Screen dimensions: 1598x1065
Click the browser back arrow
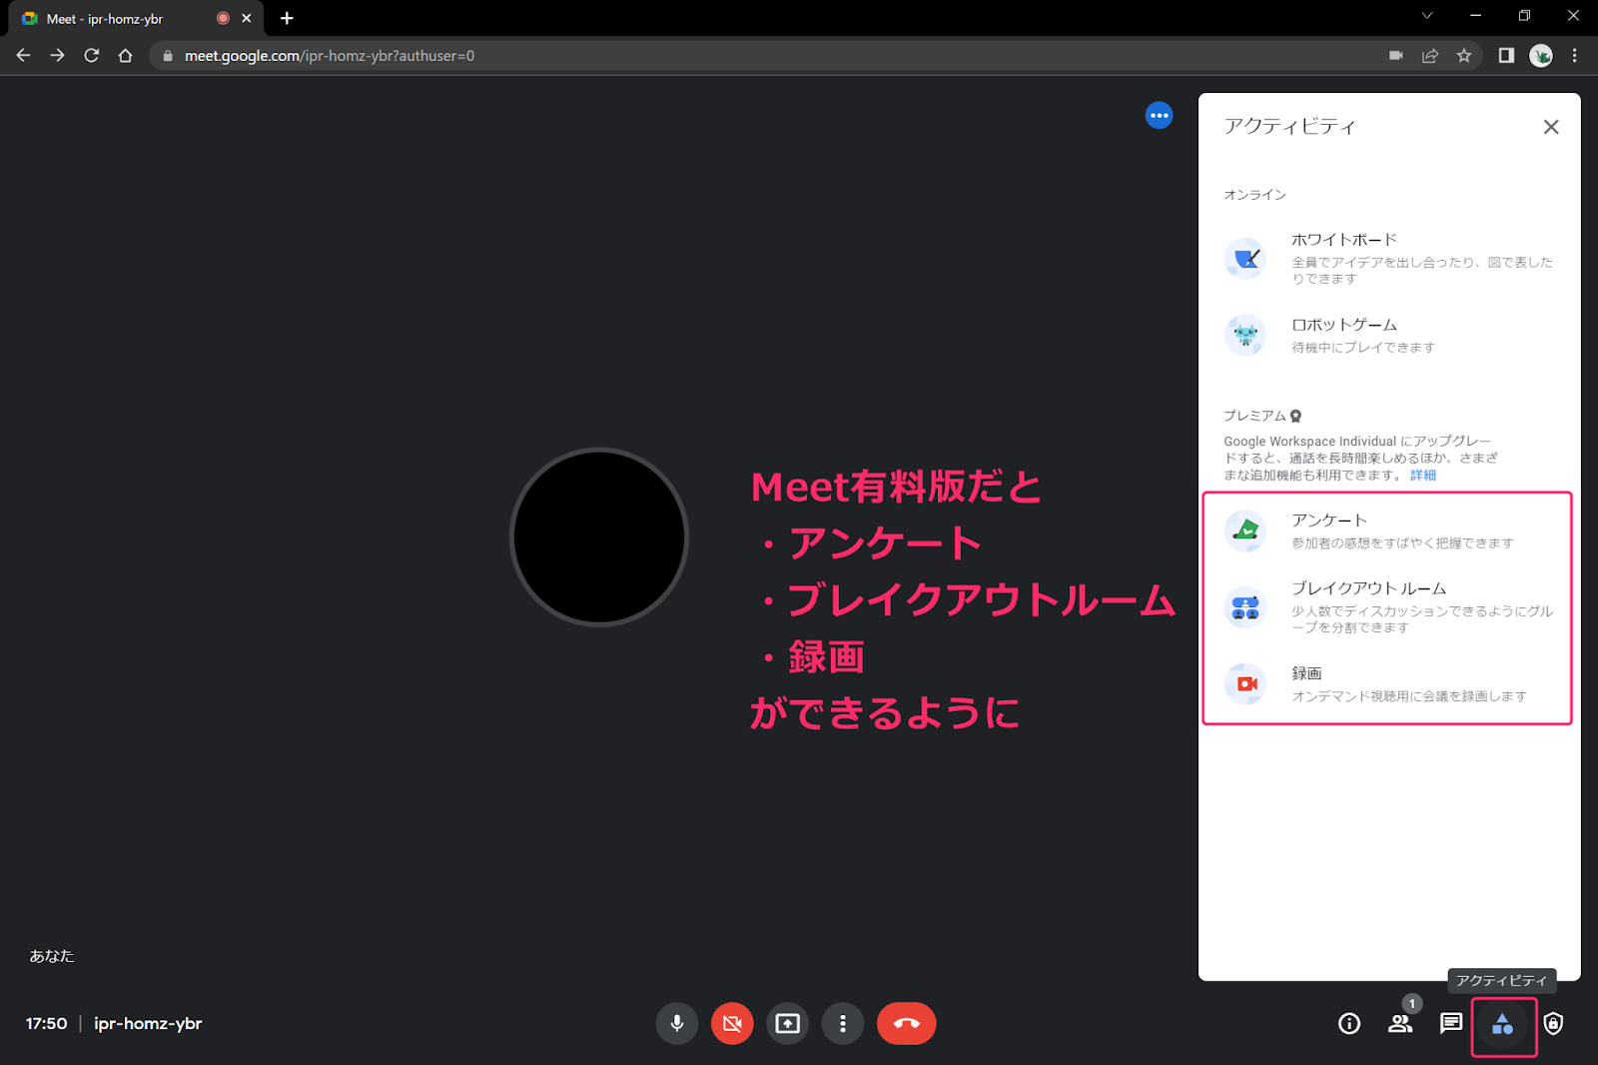coord(24,56)
